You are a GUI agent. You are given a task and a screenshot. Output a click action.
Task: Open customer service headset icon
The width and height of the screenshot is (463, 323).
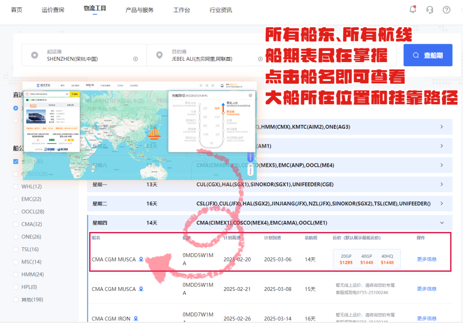pyautogui.click(x=430, y=10)
